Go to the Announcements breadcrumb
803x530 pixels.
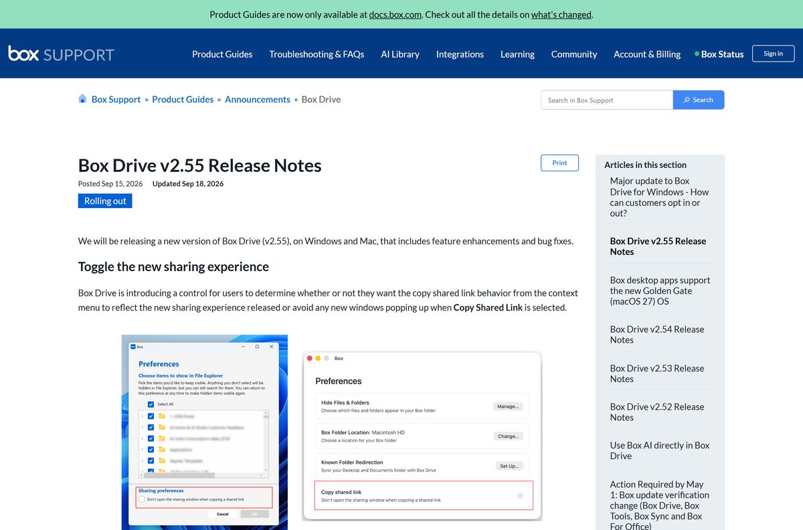[x=258, y=99]
